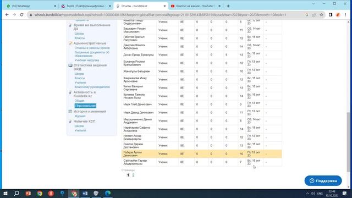352x198 pixels.
Task: Switch to the YouTube channel content tab
Action: [196, 6]
